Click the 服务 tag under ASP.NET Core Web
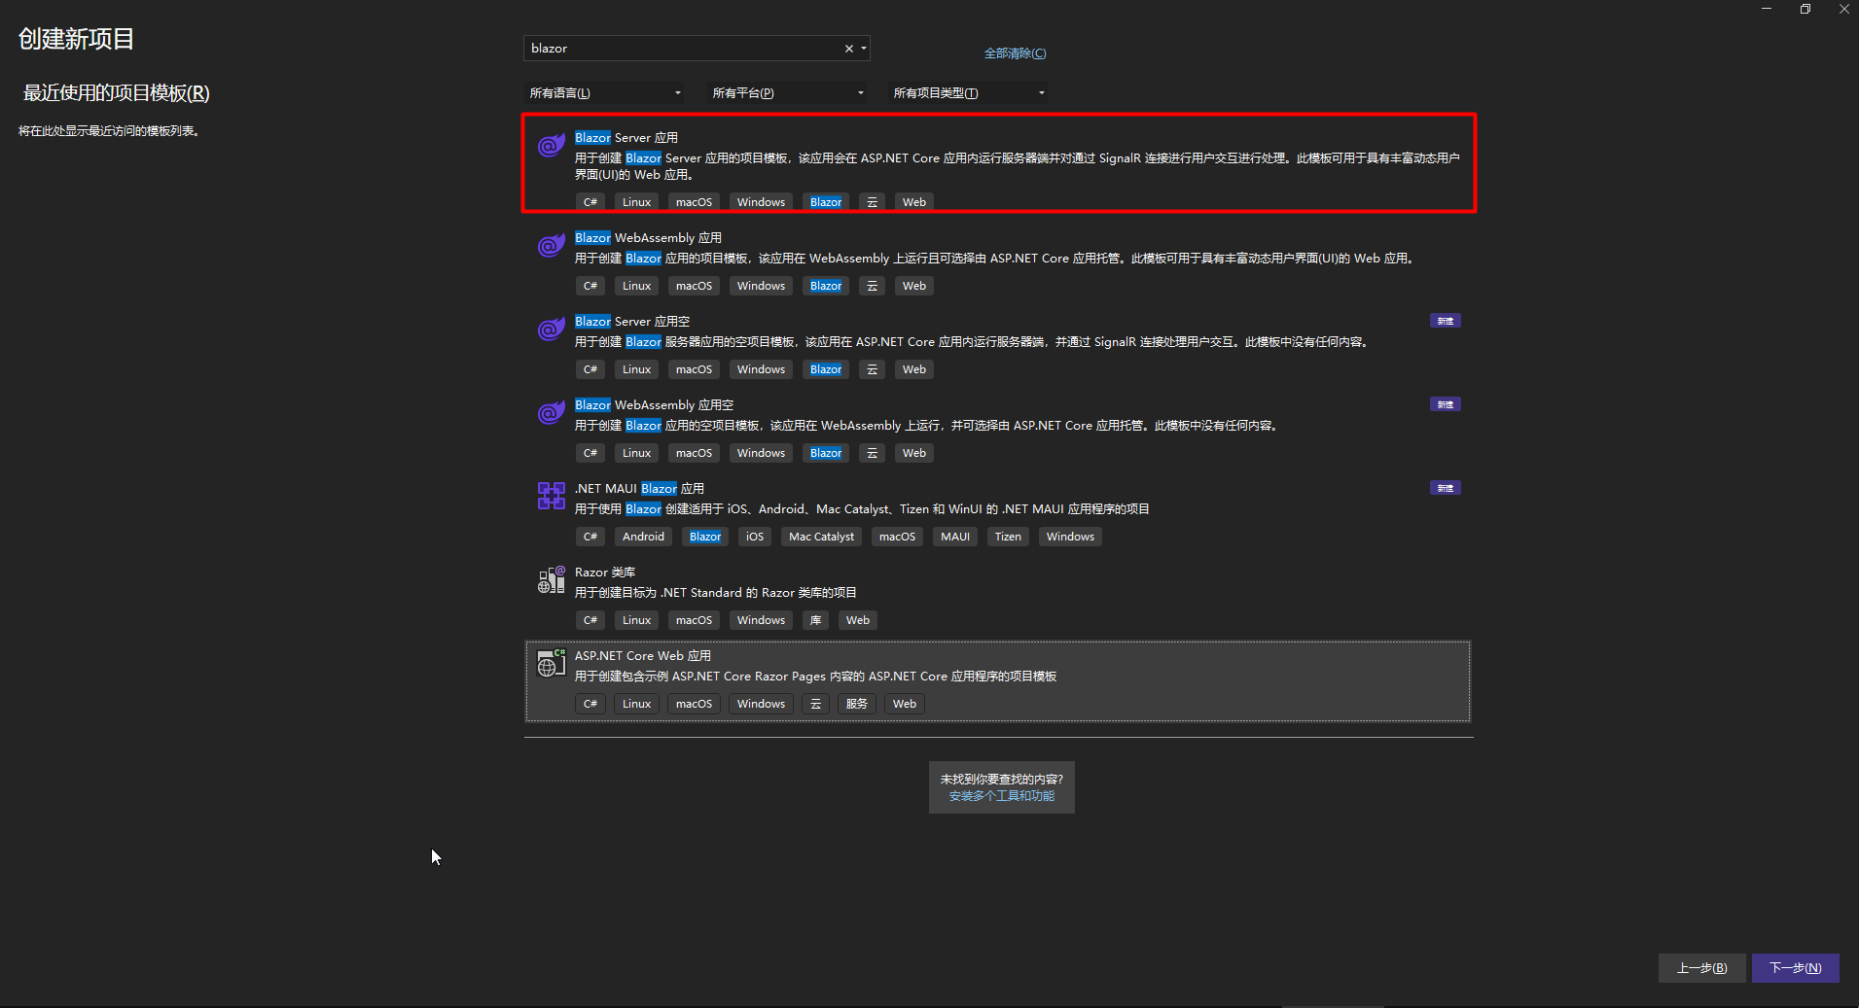The image size is (1859, 1008). click(856, 704)
